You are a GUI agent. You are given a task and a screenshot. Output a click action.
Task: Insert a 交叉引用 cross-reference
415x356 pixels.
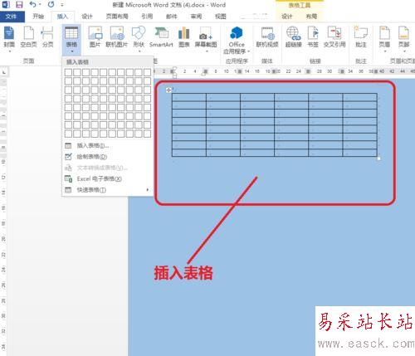coord(334,37)
